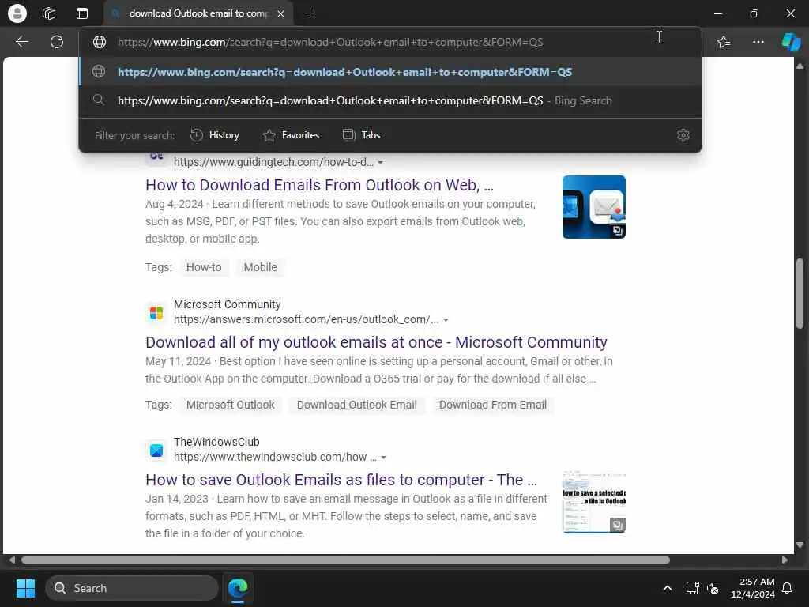Click 'Microsoft Community' site name text
Image resolution: width=809 pixels, height=607 pixels.
[227, 304]
